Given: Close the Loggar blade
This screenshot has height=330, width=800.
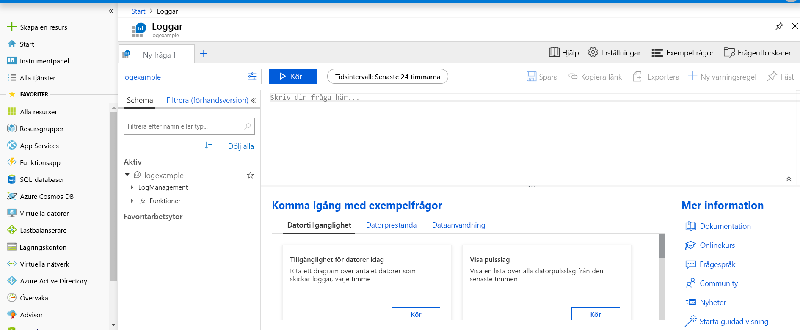Looking at the screenshot, I should [795, 26].
